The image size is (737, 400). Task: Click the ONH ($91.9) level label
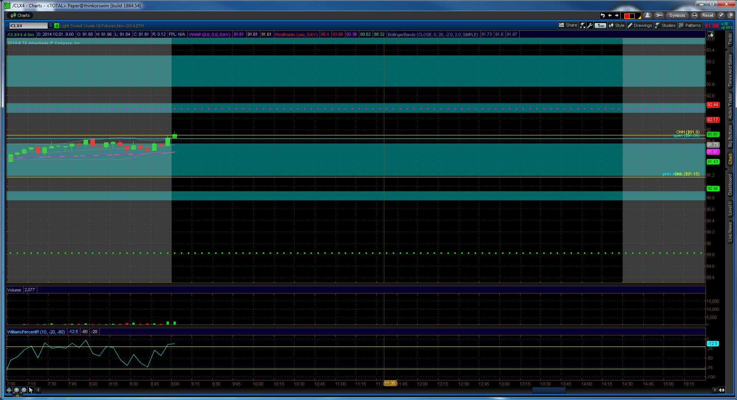pos(688,132)
